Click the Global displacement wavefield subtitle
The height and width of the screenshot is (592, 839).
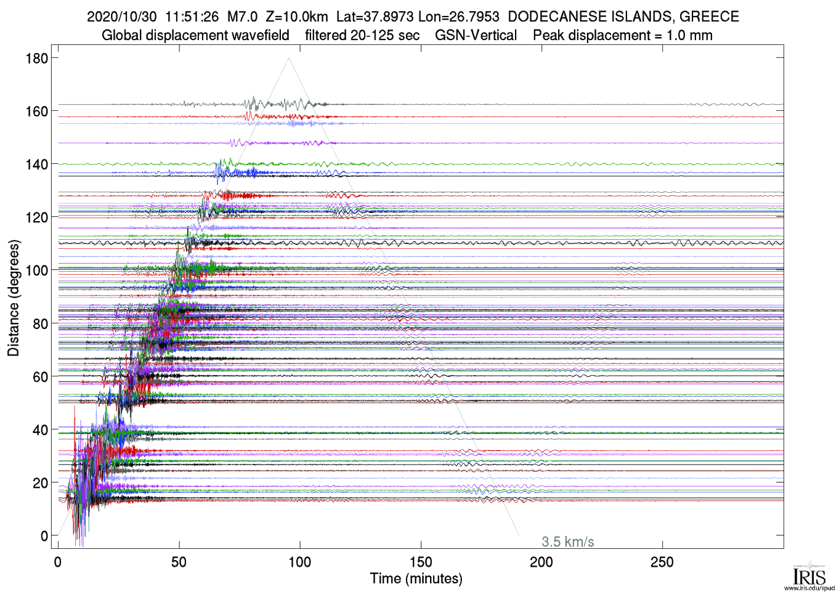[x=195, y=36]
